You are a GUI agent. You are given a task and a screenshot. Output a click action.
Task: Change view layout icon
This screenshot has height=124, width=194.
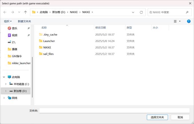click(x=175, y=21)
